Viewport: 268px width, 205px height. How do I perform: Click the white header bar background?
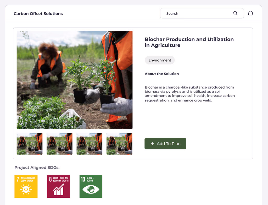pyautogui.click(x=110, y=13)
